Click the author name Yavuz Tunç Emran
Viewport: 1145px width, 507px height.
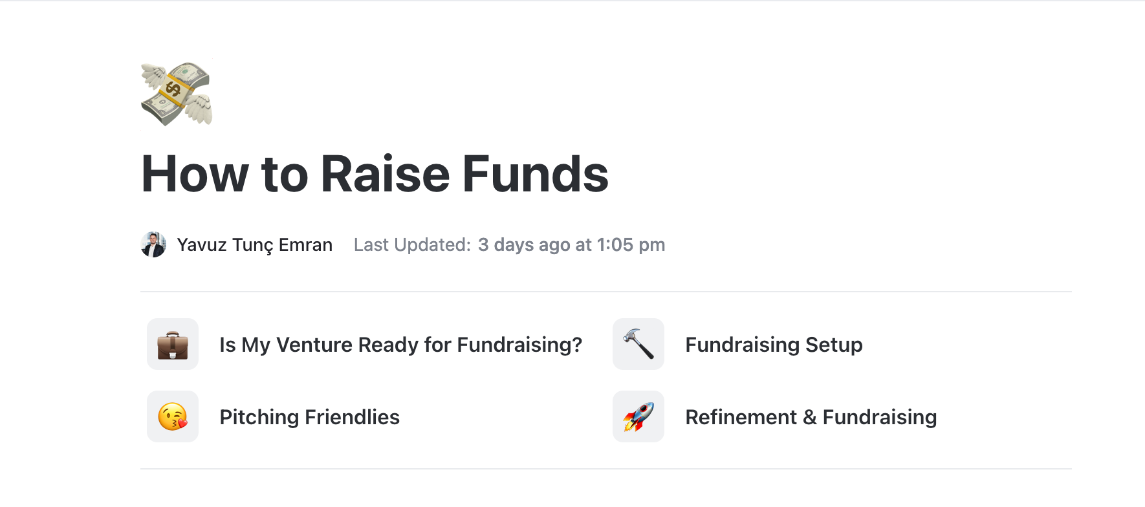256,245
